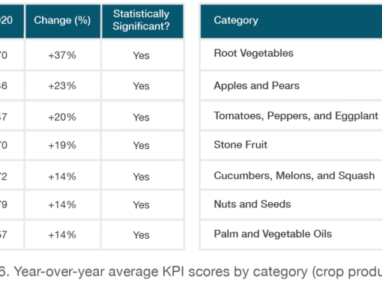Click Yes in the +19% row

click(x=141, y=145)
